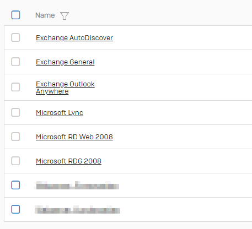Toggle the select-all checkbox in header
The height and width of the screenshot is (229, 252).
[x=15, y=15]
